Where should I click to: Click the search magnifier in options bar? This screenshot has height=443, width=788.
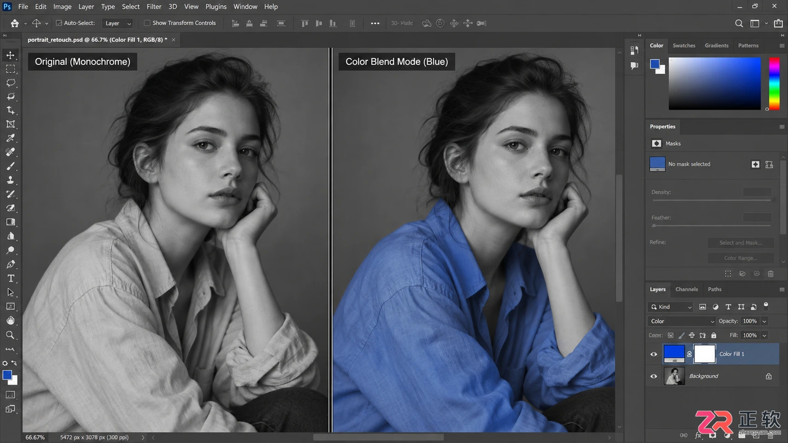pyautogui.click(x=739, y=23)
